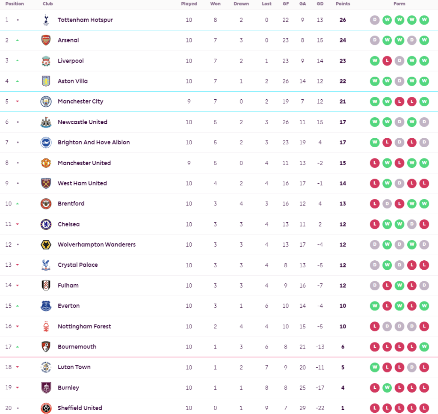
Task: Click the Chelsea club badge
Action: pos(46,224)
